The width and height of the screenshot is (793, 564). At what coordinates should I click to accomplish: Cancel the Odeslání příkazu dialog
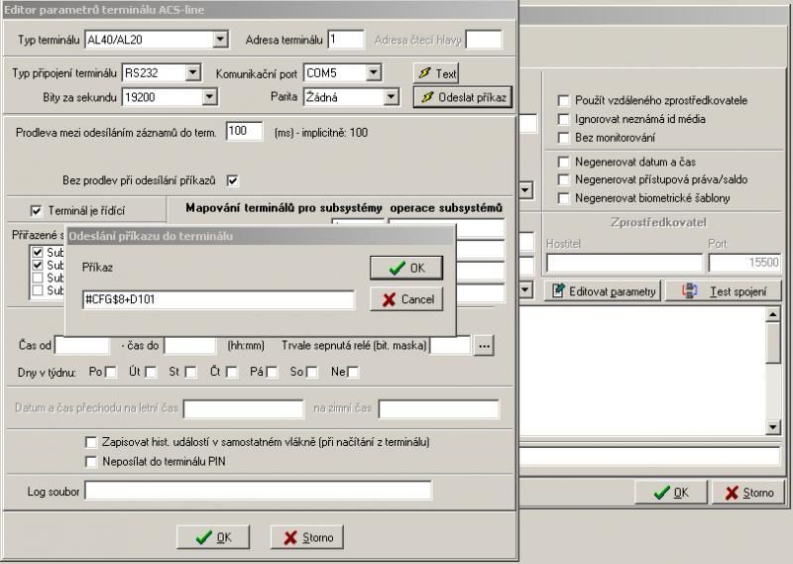point(405,299)
